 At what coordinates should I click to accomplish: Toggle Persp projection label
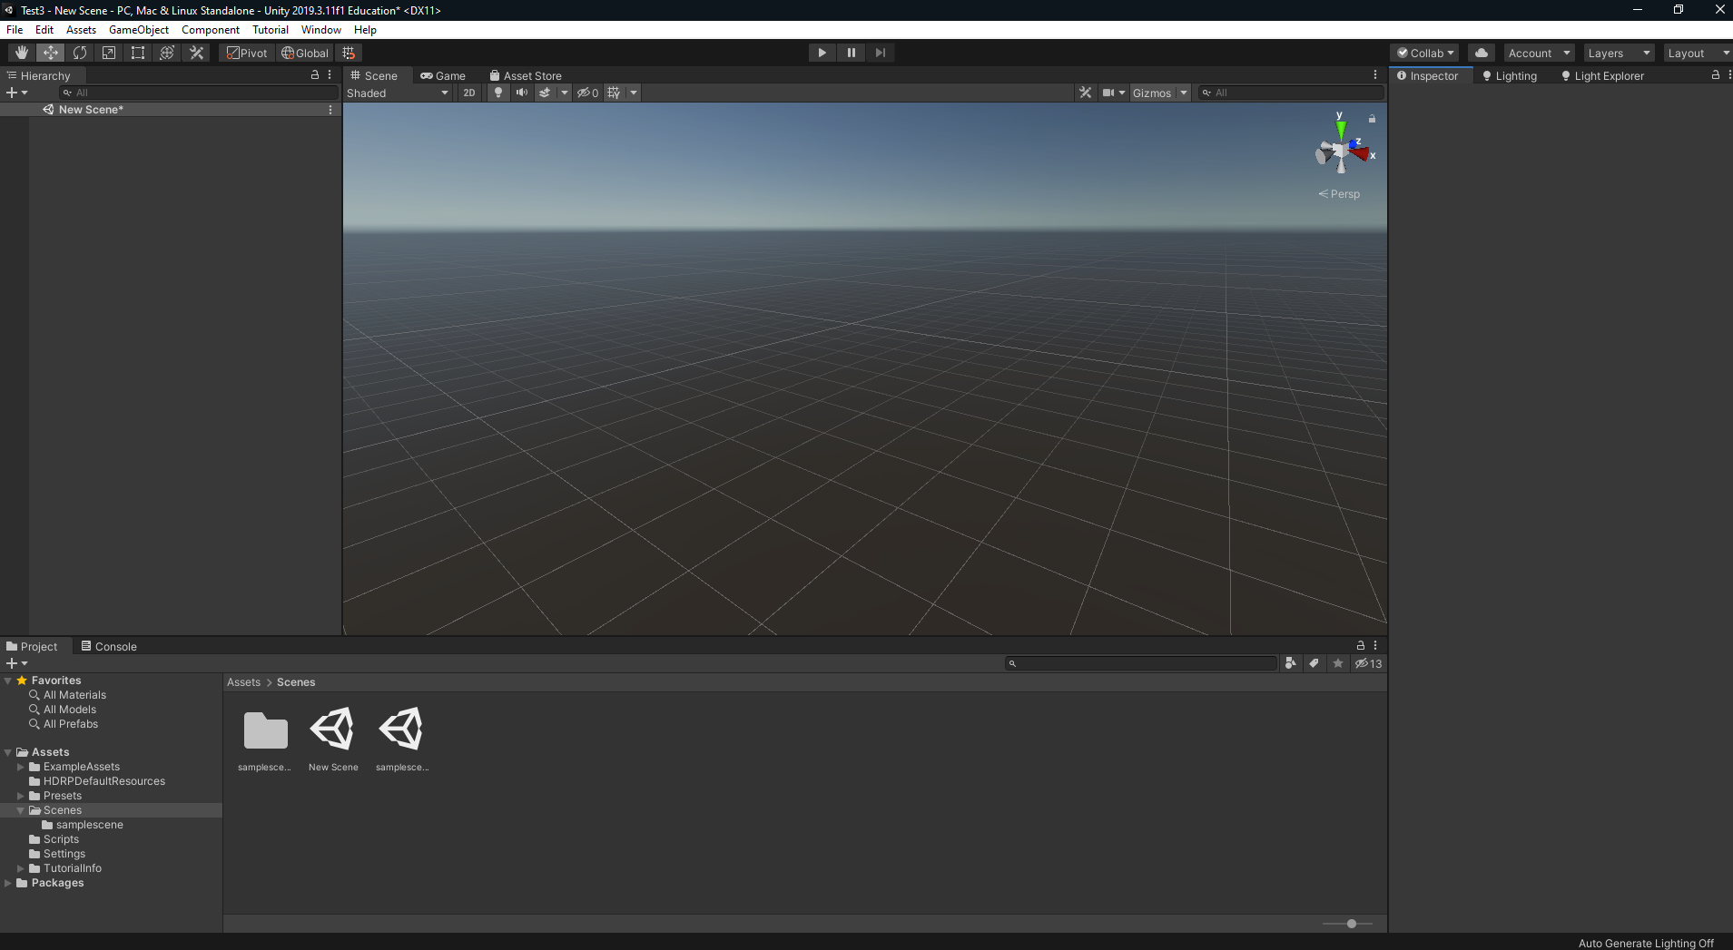pos(1340,194)
